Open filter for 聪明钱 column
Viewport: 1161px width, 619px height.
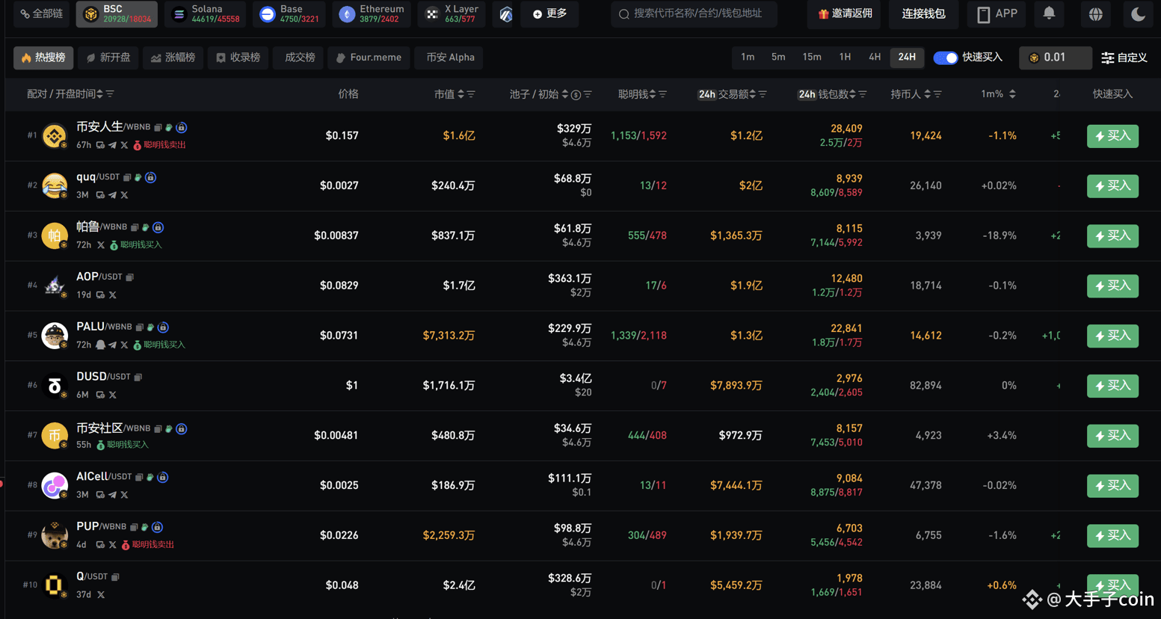click(663, 94)
